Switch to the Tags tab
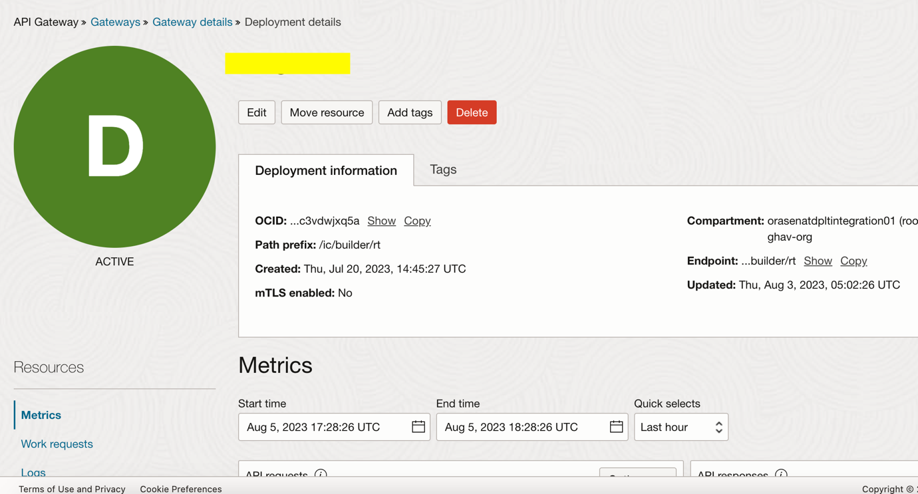 coord(443,170)
